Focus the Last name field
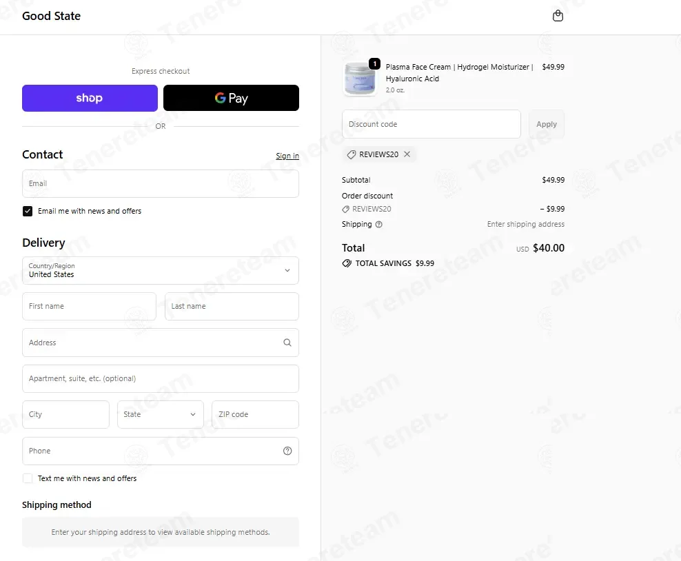Viewport: 681px width, 561px height. (232, 306)
